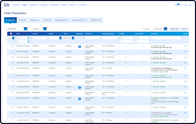The width and height of the screenshot is (196, 124).
Task: Tick the 20 Apr 2020 order checkbox
Action: (x=13, y=81)
